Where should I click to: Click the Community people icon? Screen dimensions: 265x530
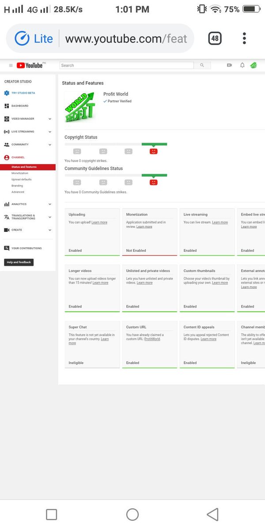[x=7, y=144]
